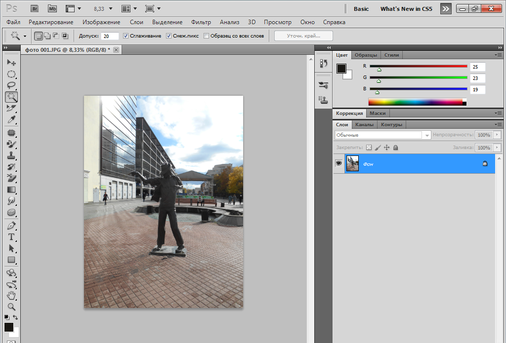This screenshot has width=506, height=343.
Task: Enable Образец со всех слоев checkbox
Action: 206,36
